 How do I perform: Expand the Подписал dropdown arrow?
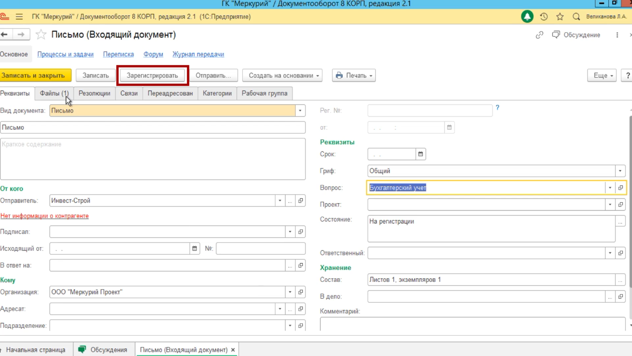290,232
